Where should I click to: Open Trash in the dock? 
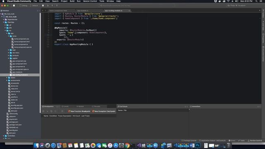(x=229, y=145)
